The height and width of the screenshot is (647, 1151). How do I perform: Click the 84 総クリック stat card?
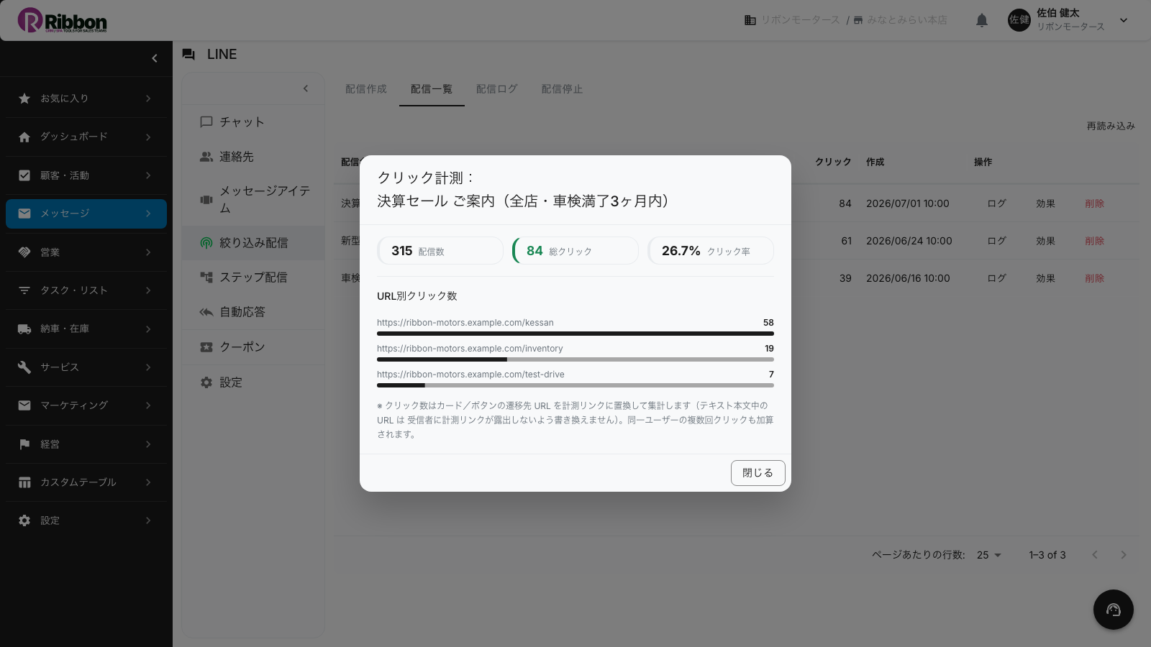[575, 251]
